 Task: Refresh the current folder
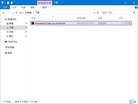pyautogui.click(x=98, y=13)
